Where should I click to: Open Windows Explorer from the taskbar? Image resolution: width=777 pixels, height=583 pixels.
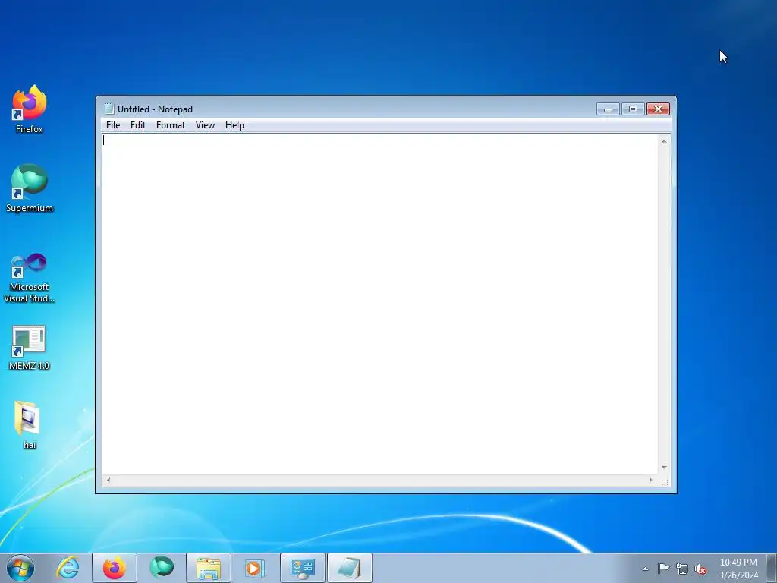click(x=209, y=568)
